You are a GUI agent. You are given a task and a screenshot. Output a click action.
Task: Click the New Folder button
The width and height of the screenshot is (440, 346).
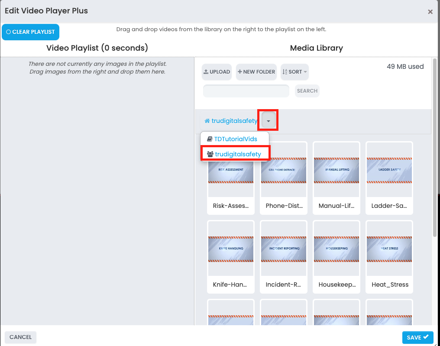pos(256,72)
